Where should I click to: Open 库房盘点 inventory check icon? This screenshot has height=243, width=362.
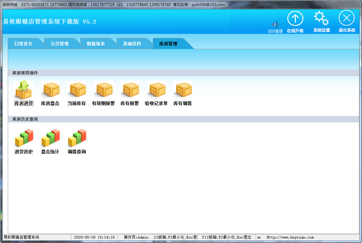click(x=50, y=90)
